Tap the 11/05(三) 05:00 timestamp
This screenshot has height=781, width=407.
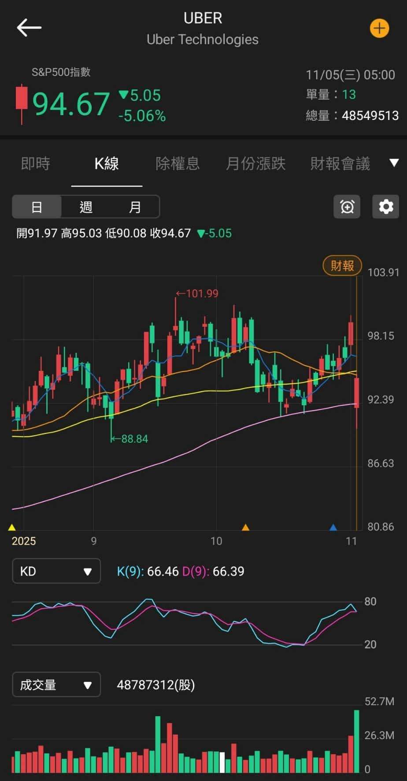click(x=351, y=75)
